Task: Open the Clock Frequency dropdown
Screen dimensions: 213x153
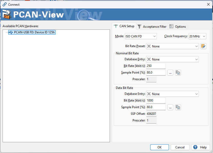Action: coord(197,36)
